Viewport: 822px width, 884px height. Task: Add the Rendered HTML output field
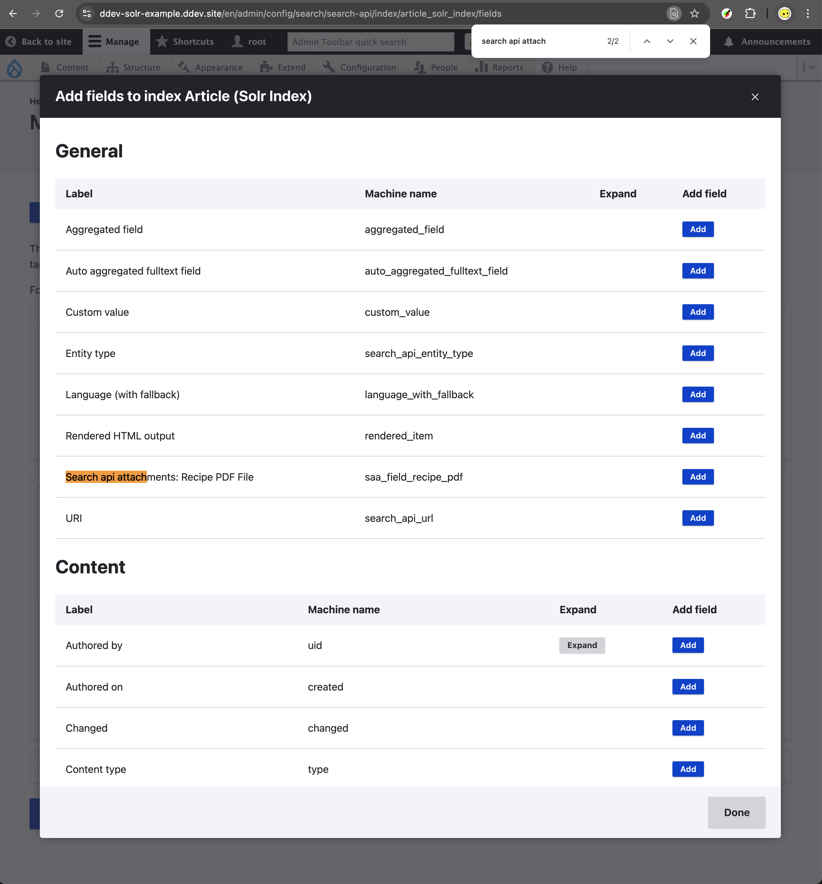pos(698,436)
